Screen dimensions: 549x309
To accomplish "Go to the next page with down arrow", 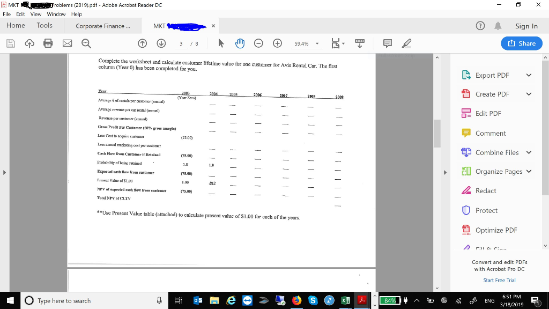I will click(161, 43).
